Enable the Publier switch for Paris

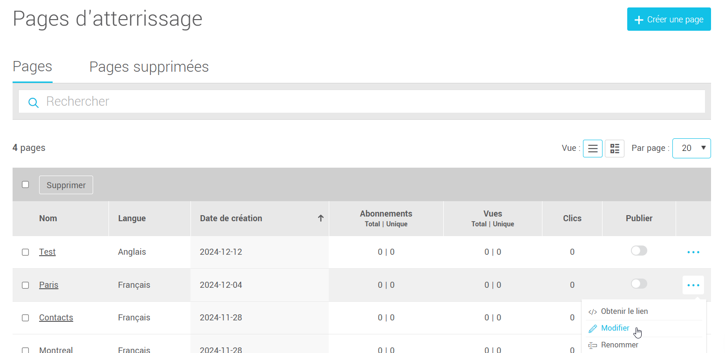(639, 284)
